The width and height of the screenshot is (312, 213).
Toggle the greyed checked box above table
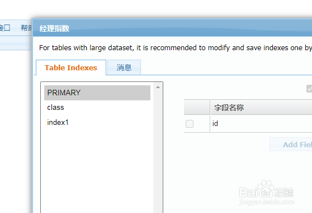309,89
